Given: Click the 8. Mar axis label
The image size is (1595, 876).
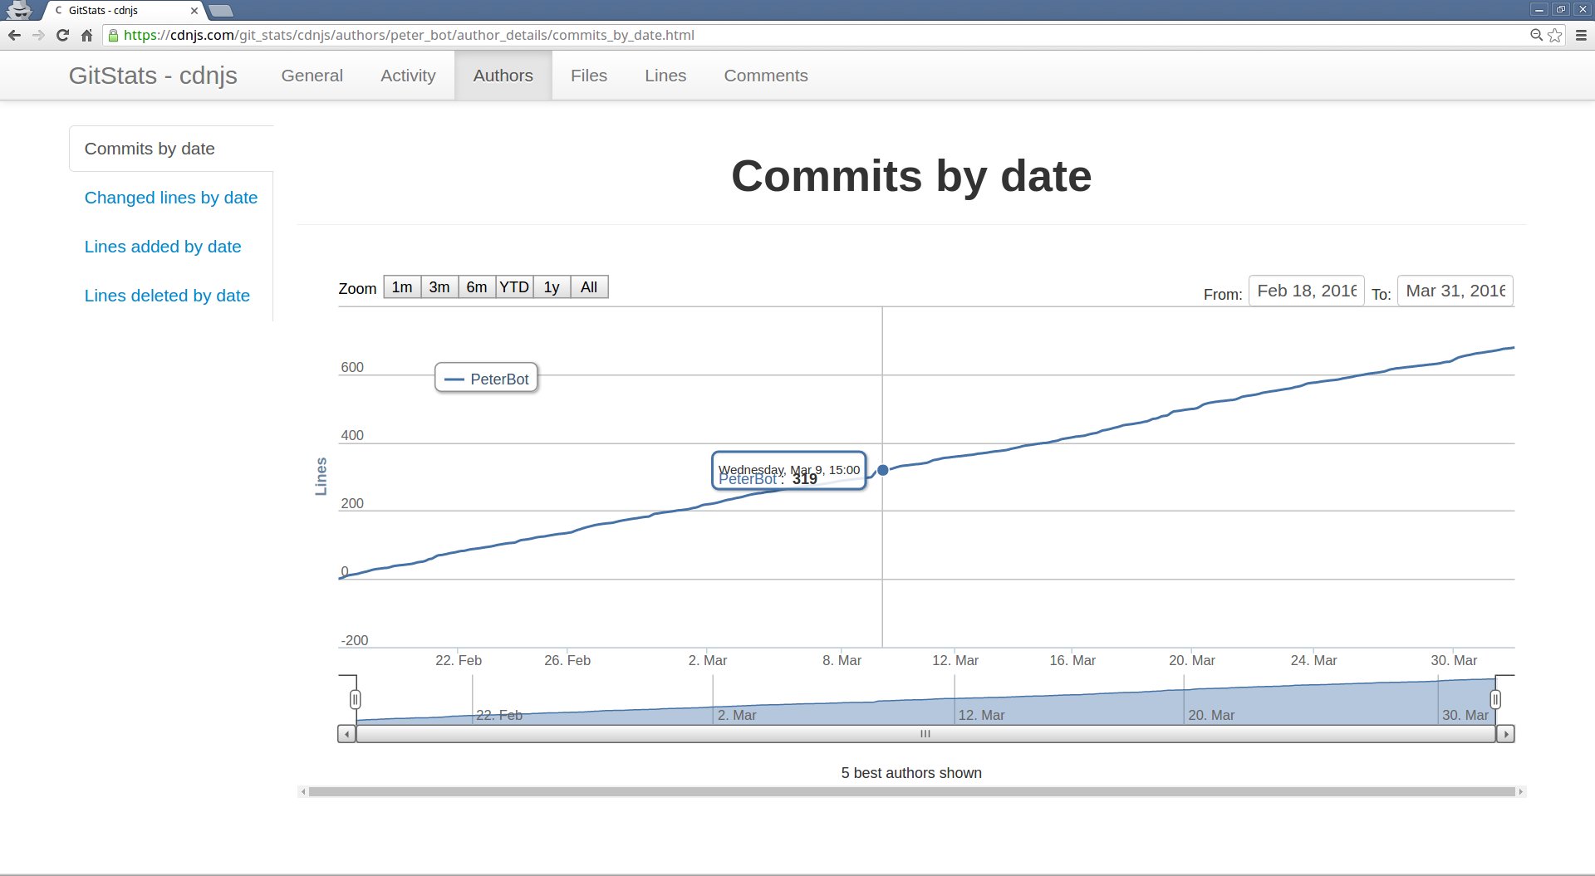Looking at the screenshot, I should click(x=842, y=660).
